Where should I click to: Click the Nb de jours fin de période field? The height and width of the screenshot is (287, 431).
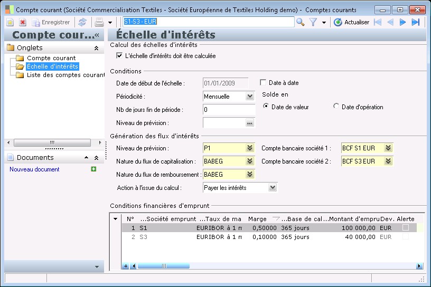point(229,109)
